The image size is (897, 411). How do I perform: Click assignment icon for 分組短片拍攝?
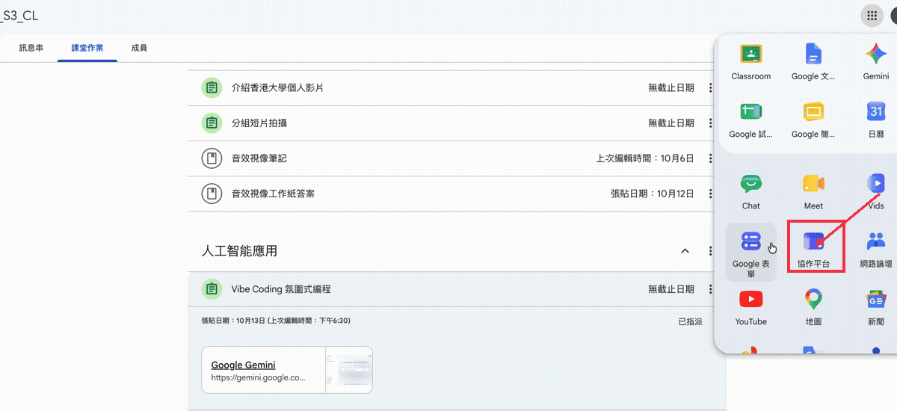pos(212,123)
